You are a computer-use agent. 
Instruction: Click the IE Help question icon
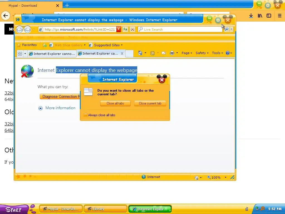(x=228, y=53)
